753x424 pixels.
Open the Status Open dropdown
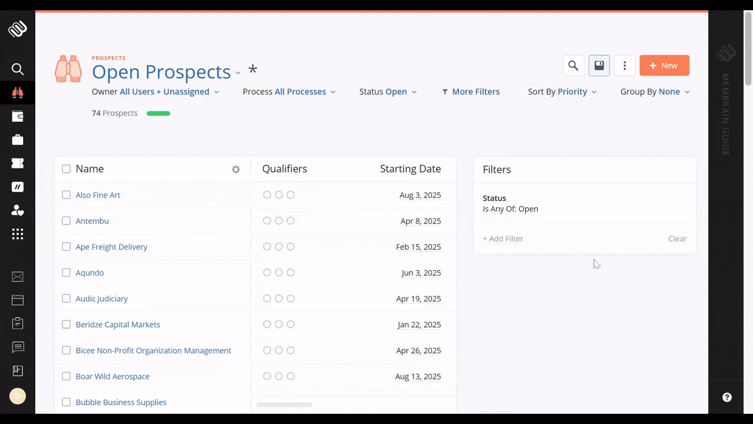[388, 92]
